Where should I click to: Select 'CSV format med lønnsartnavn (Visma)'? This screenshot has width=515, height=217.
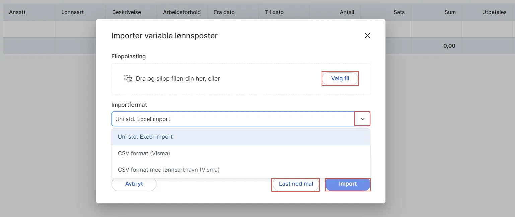pos(168,169)
